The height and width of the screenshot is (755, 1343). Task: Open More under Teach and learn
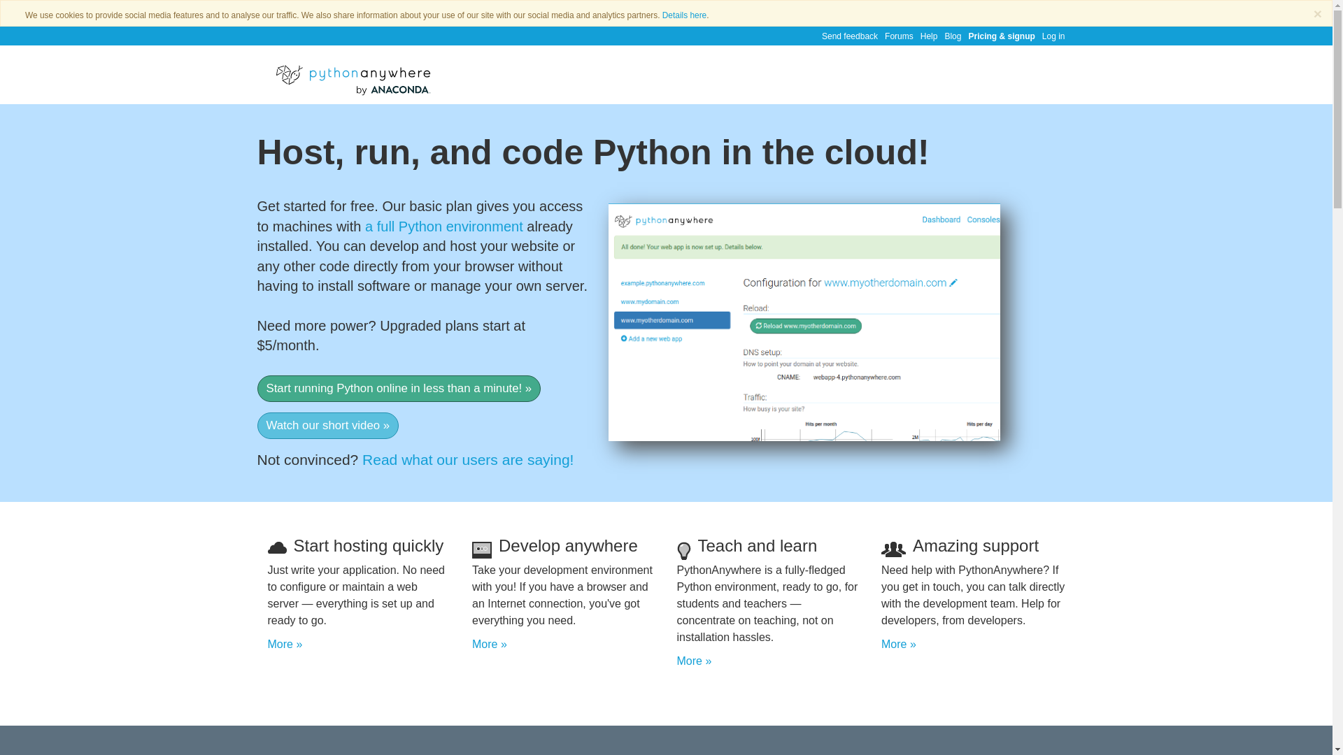click(x=694, y=661)
